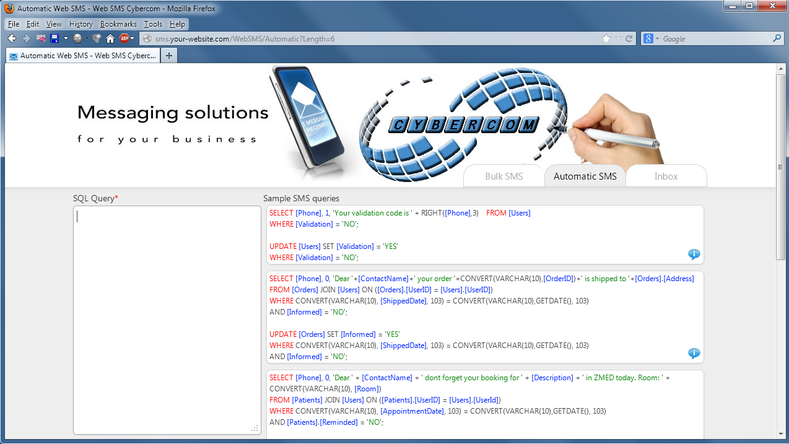Click the blue floppy disk save icon
The height and width of the screenshot is (444, 789).
pos(55,38)
